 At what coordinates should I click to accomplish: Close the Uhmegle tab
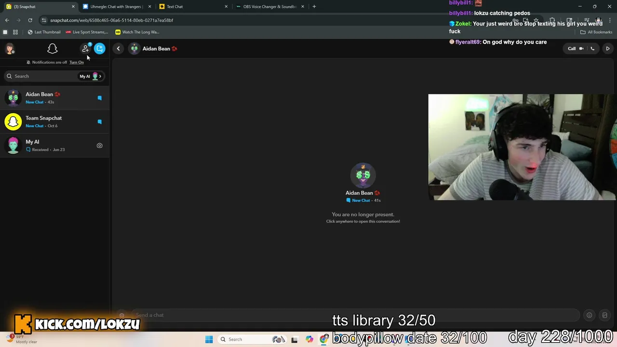pyautogui.click(x=149, y=7)
